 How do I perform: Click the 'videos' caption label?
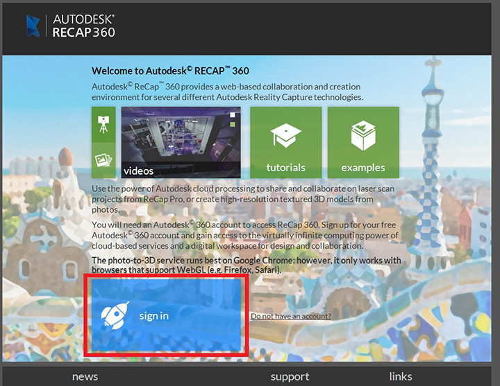point(138,171)
